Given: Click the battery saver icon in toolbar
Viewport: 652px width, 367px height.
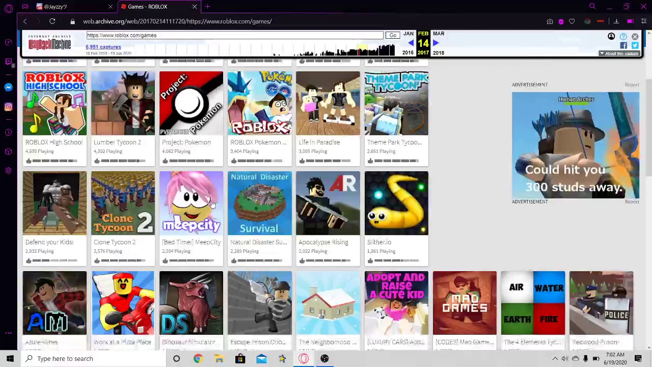Looking at the screenshot, I should click(630, 21).
